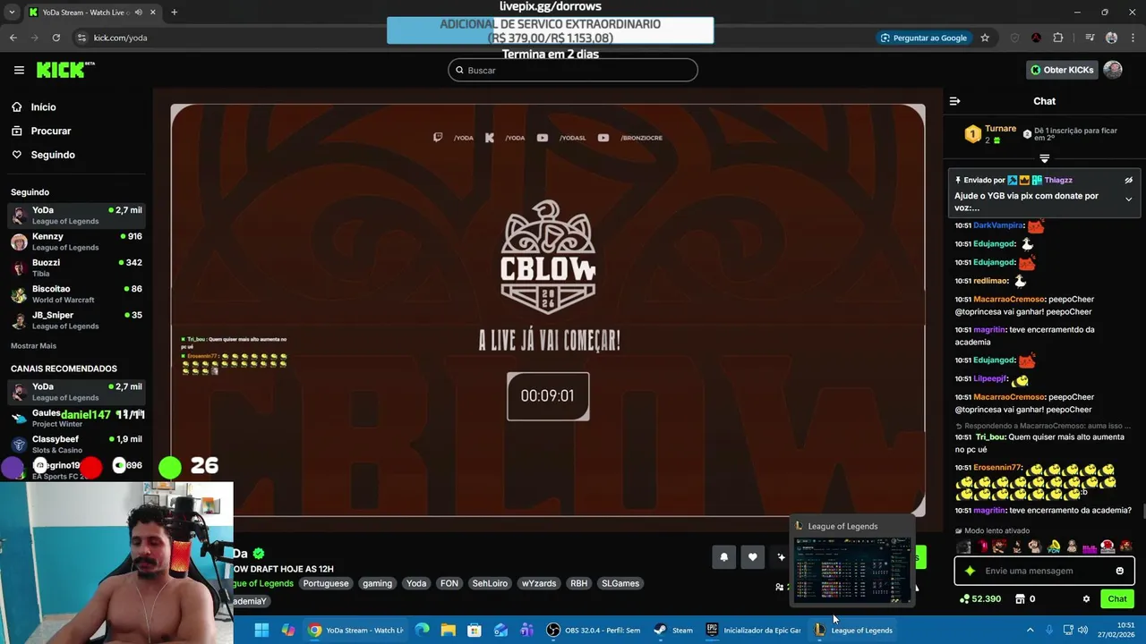Open the Kick hamburger menu

pos(19,70)
